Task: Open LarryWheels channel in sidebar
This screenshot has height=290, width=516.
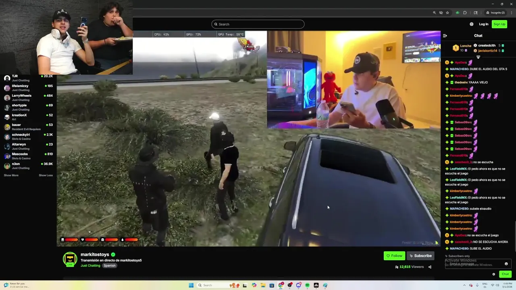Action: tap(28, 97)
